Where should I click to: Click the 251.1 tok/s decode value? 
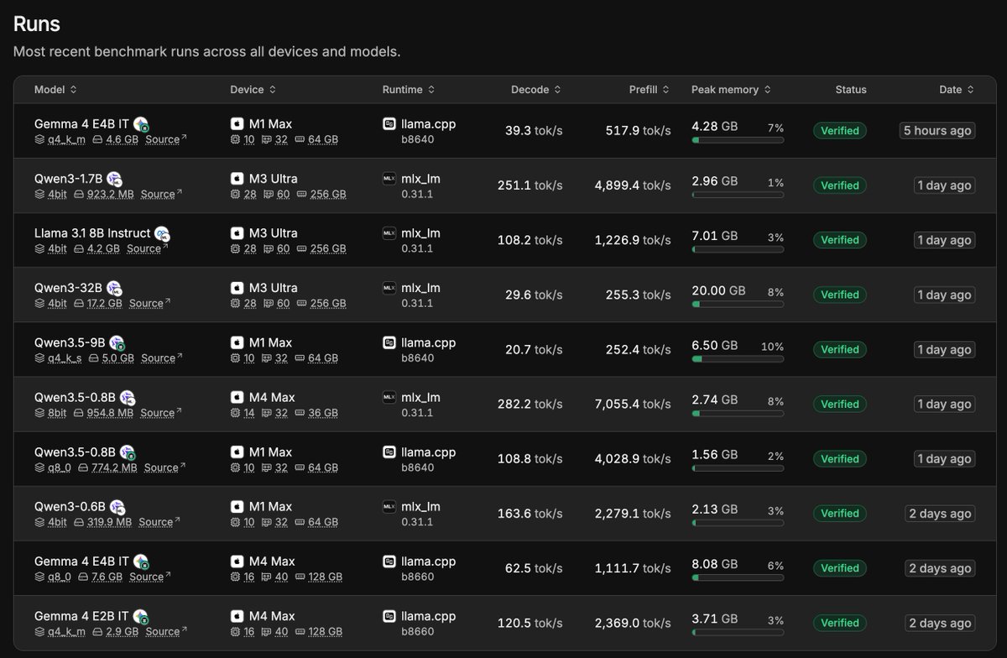pyautogui.click(x=530, y=185)
